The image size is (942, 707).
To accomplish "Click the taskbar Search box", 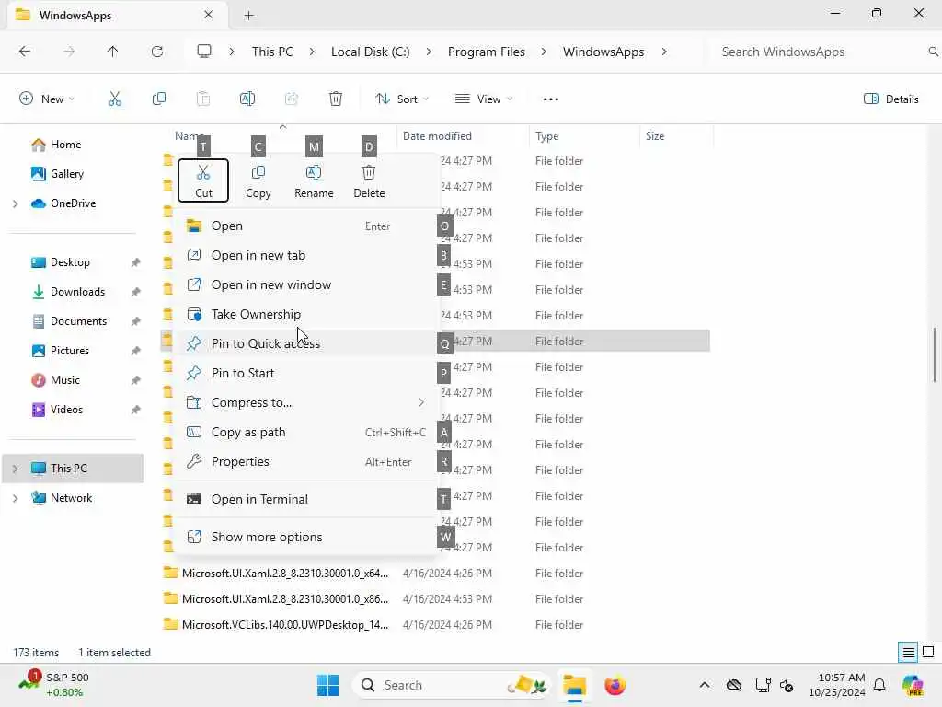I will pyautogui.click(x=451, y=685).
